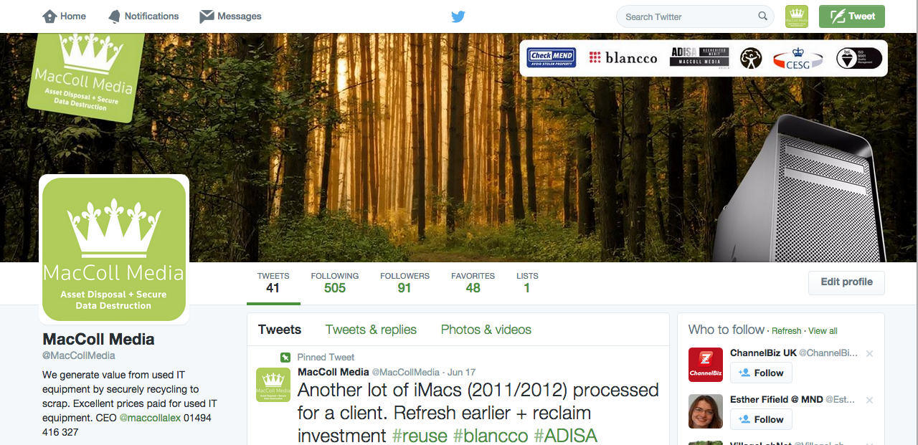Open the MacColl Media profile picture

click(x=114, y=249)
